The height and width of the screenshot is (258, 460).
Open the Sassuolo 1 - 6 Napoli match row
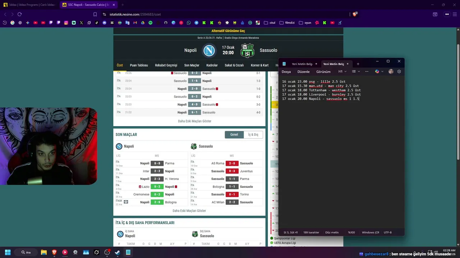pyautogui.click(x=189, y=81)
